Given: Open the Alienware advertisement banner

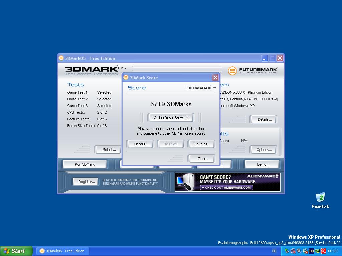Looking at the screenshot, I should pos(227,182).
